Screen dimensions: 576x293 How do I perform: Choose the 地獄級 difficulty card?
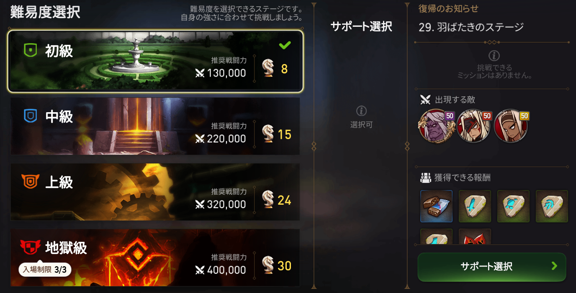tap(155, 258)
